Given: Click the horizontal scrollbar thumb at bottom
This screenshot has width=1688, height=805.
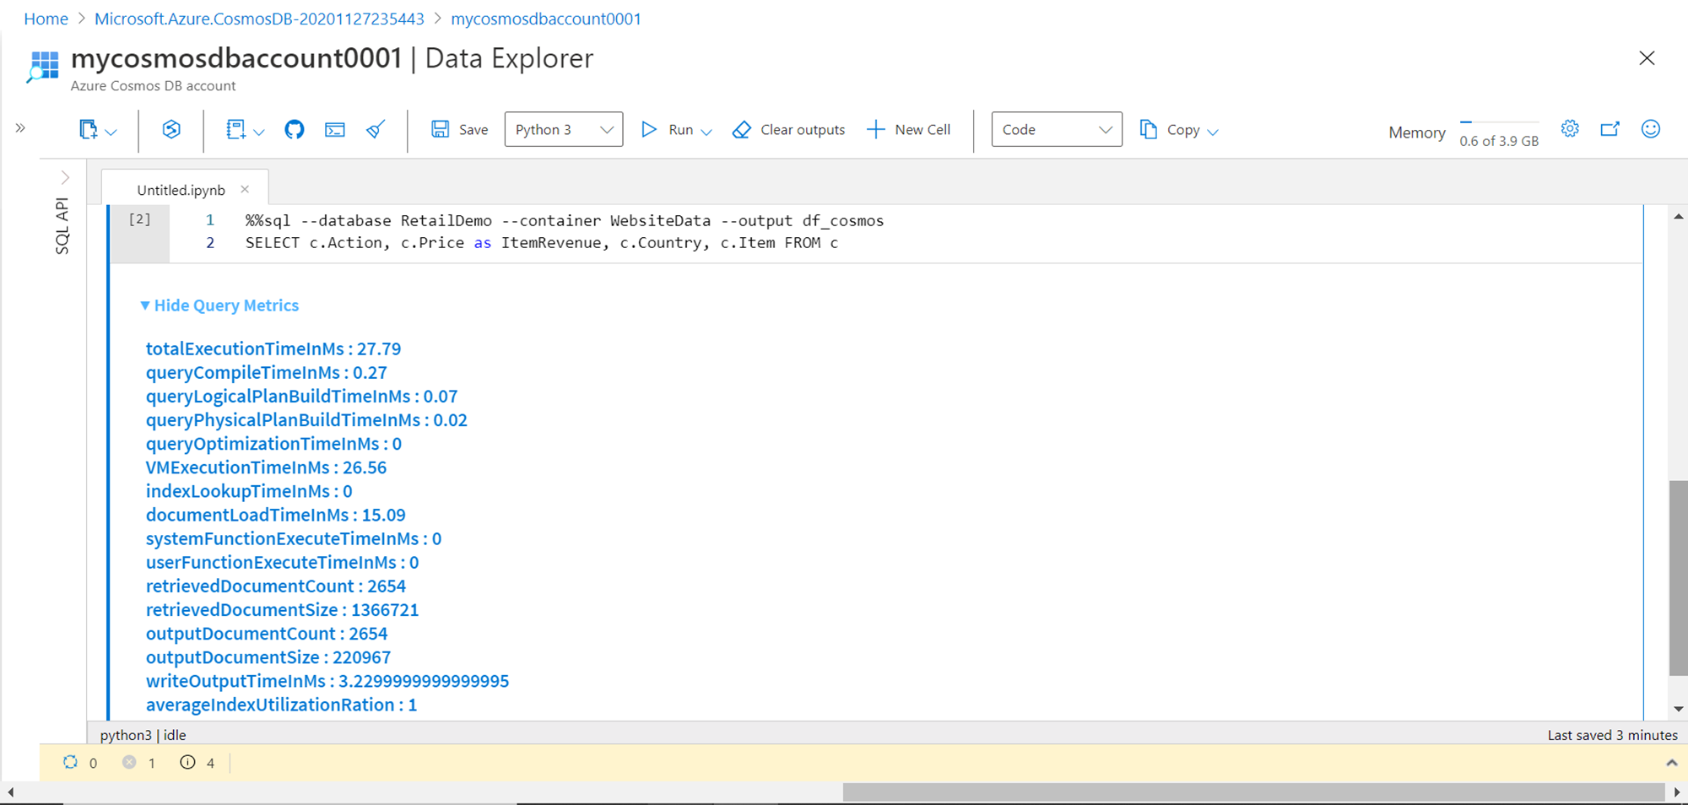Looking at the screenshot, I should point(1253,792).
